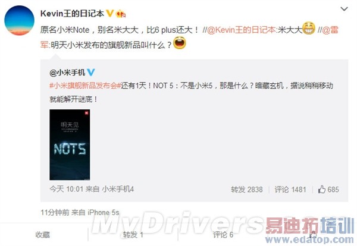
Task: Click the 转发 1 action at the bottom
Action: coord(133,235)
